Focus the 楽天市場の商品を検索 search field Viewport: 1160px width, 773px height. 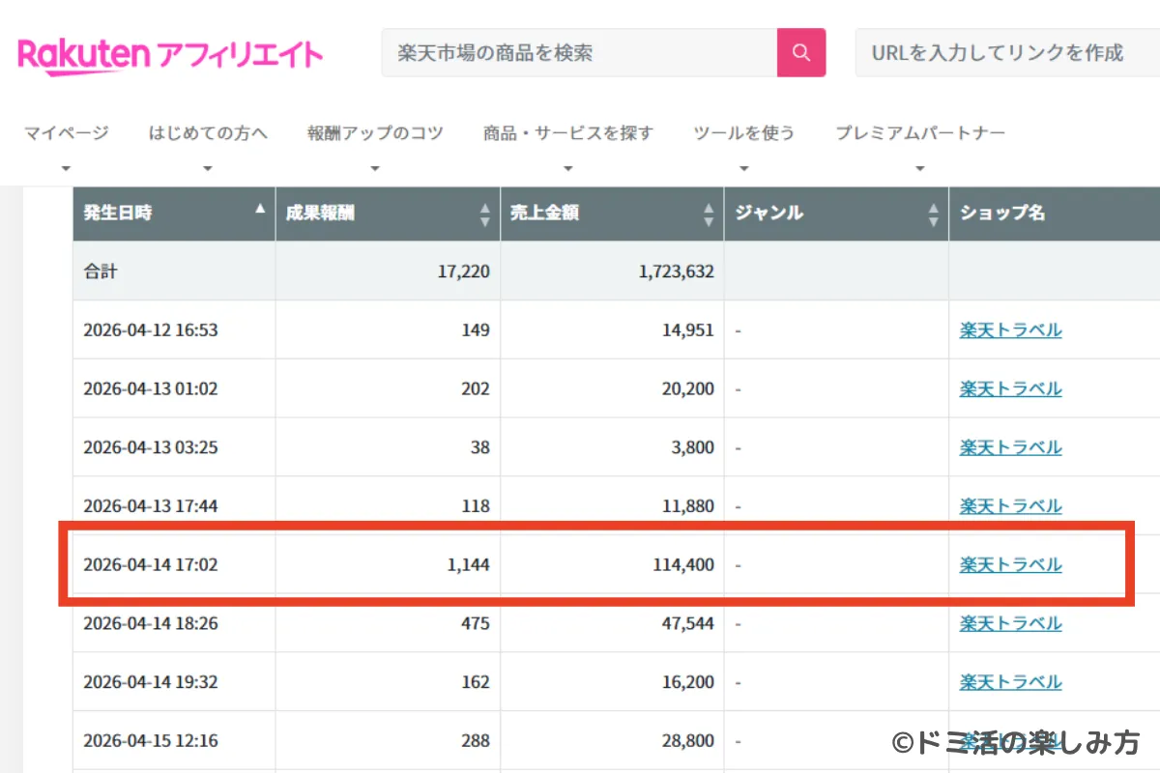580,52
